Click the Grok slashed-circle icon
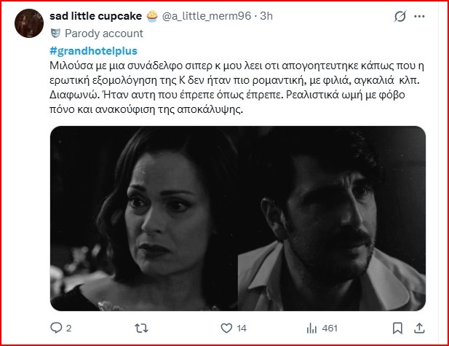The image size is (449, 346). click(400, 16)
